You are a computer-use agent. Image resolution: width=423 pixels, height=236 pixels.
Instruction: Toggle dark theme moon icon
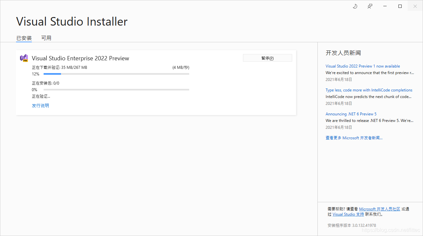click(355, 6)
